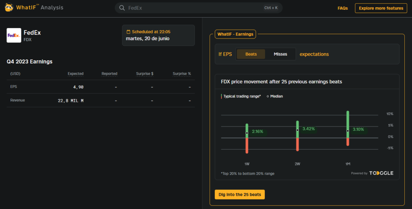The height and width of the screenshot is (209, 412).
Task: Click the calendar icon beside Scheduled
Action: click(x=128, y=32)
